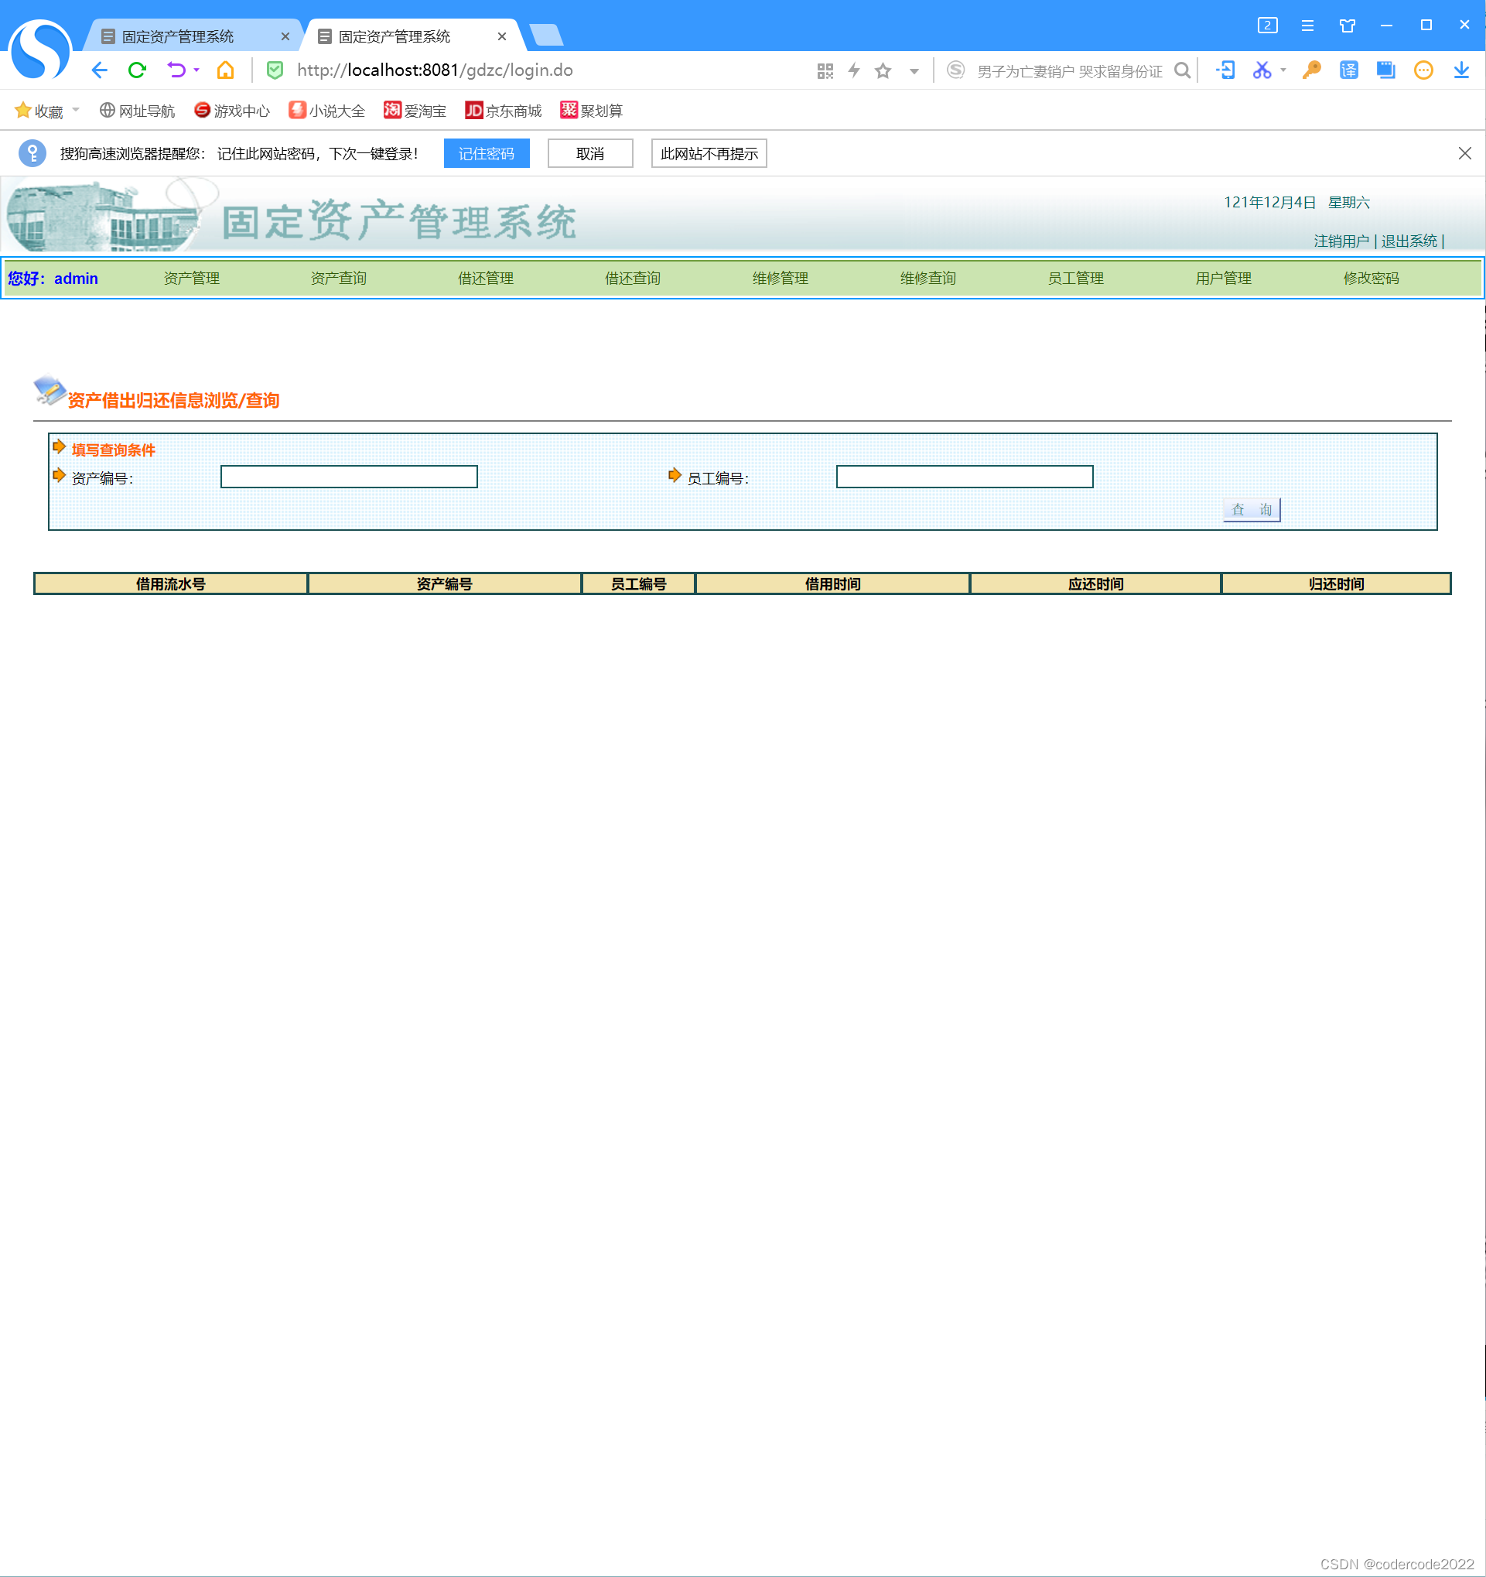The image size is (1486, 1577).
Task: Expand the favorites dropdown arrow
Action: [76, 110]
